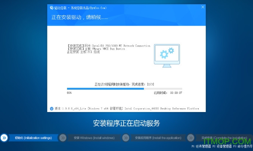Select the Install windows stage
This screenshot has height=151, width=253.
(x=94, y=138)
